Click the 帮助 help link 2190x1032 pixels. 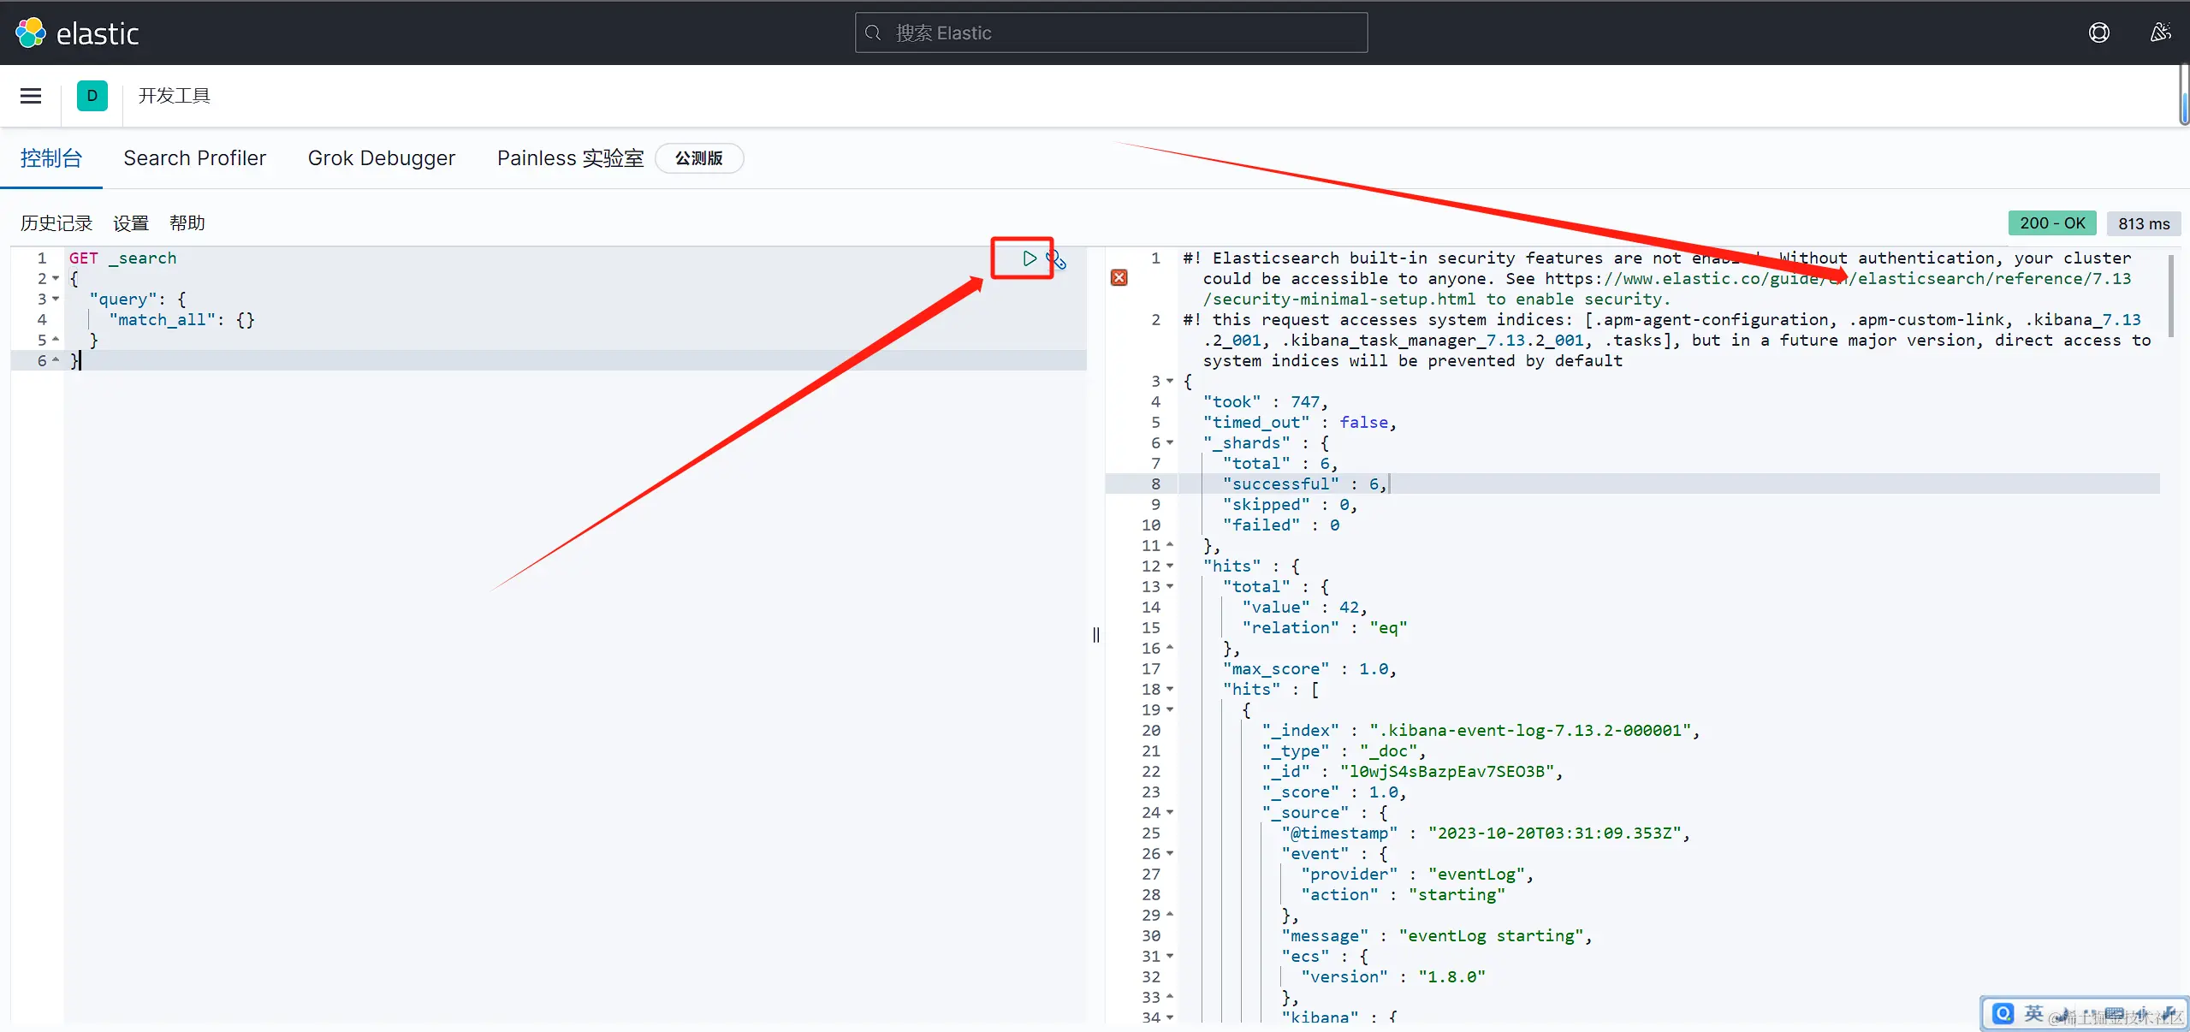(x=187, y=223)
